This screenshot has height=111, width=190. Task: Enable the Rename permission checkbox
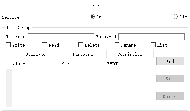[x=117, y=45]
